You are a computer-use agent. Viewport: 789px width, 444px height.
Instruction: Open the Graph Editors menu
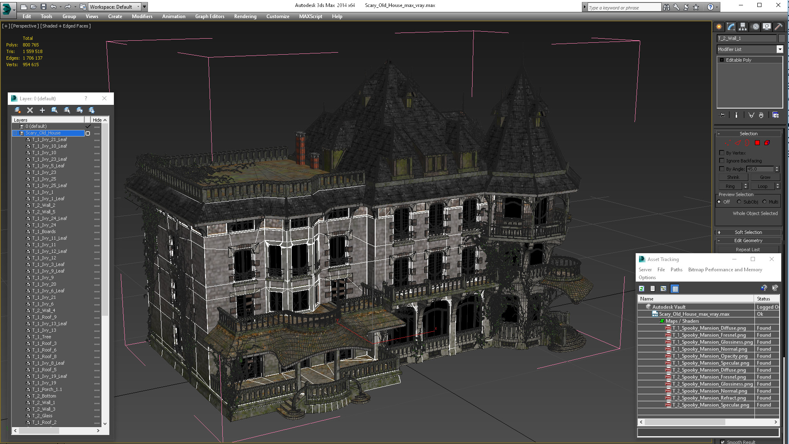(x=210, y=16)
